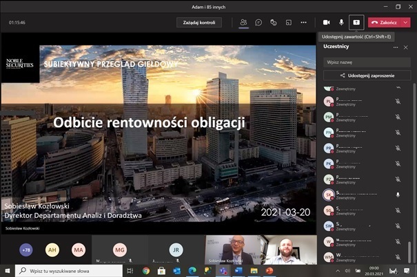This screenshot has height=277, width=417.
Task: Open Uczestnicy panel more options ellipsis
Action: tap(396, 47)
